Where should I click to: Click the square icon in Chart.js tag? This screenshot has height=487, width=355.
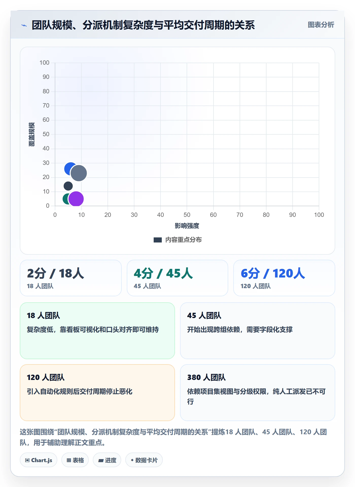(27, 460)
